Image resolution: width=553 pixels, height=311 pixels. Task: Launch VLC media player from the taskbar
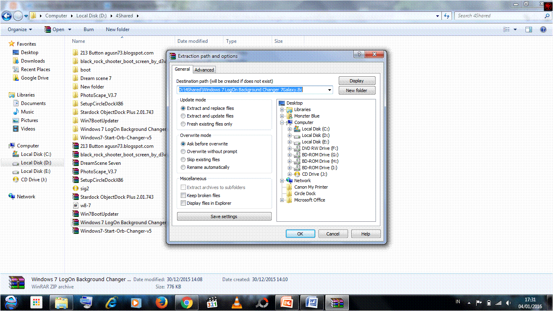[236, 302]
